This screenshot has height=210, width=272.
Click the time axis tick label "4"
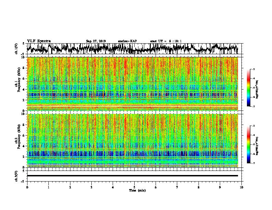(113, 187)
